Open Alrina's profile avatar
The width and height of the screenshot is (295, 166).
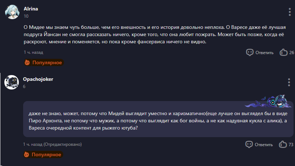pyautogui.click(x=11, y=12)
